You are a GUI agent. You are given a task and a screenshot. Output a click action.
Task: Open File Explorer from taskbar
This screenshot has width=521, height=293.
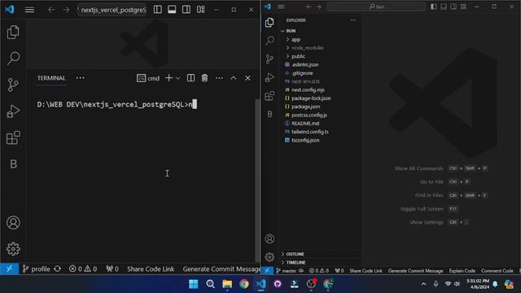tap(227, 284)
